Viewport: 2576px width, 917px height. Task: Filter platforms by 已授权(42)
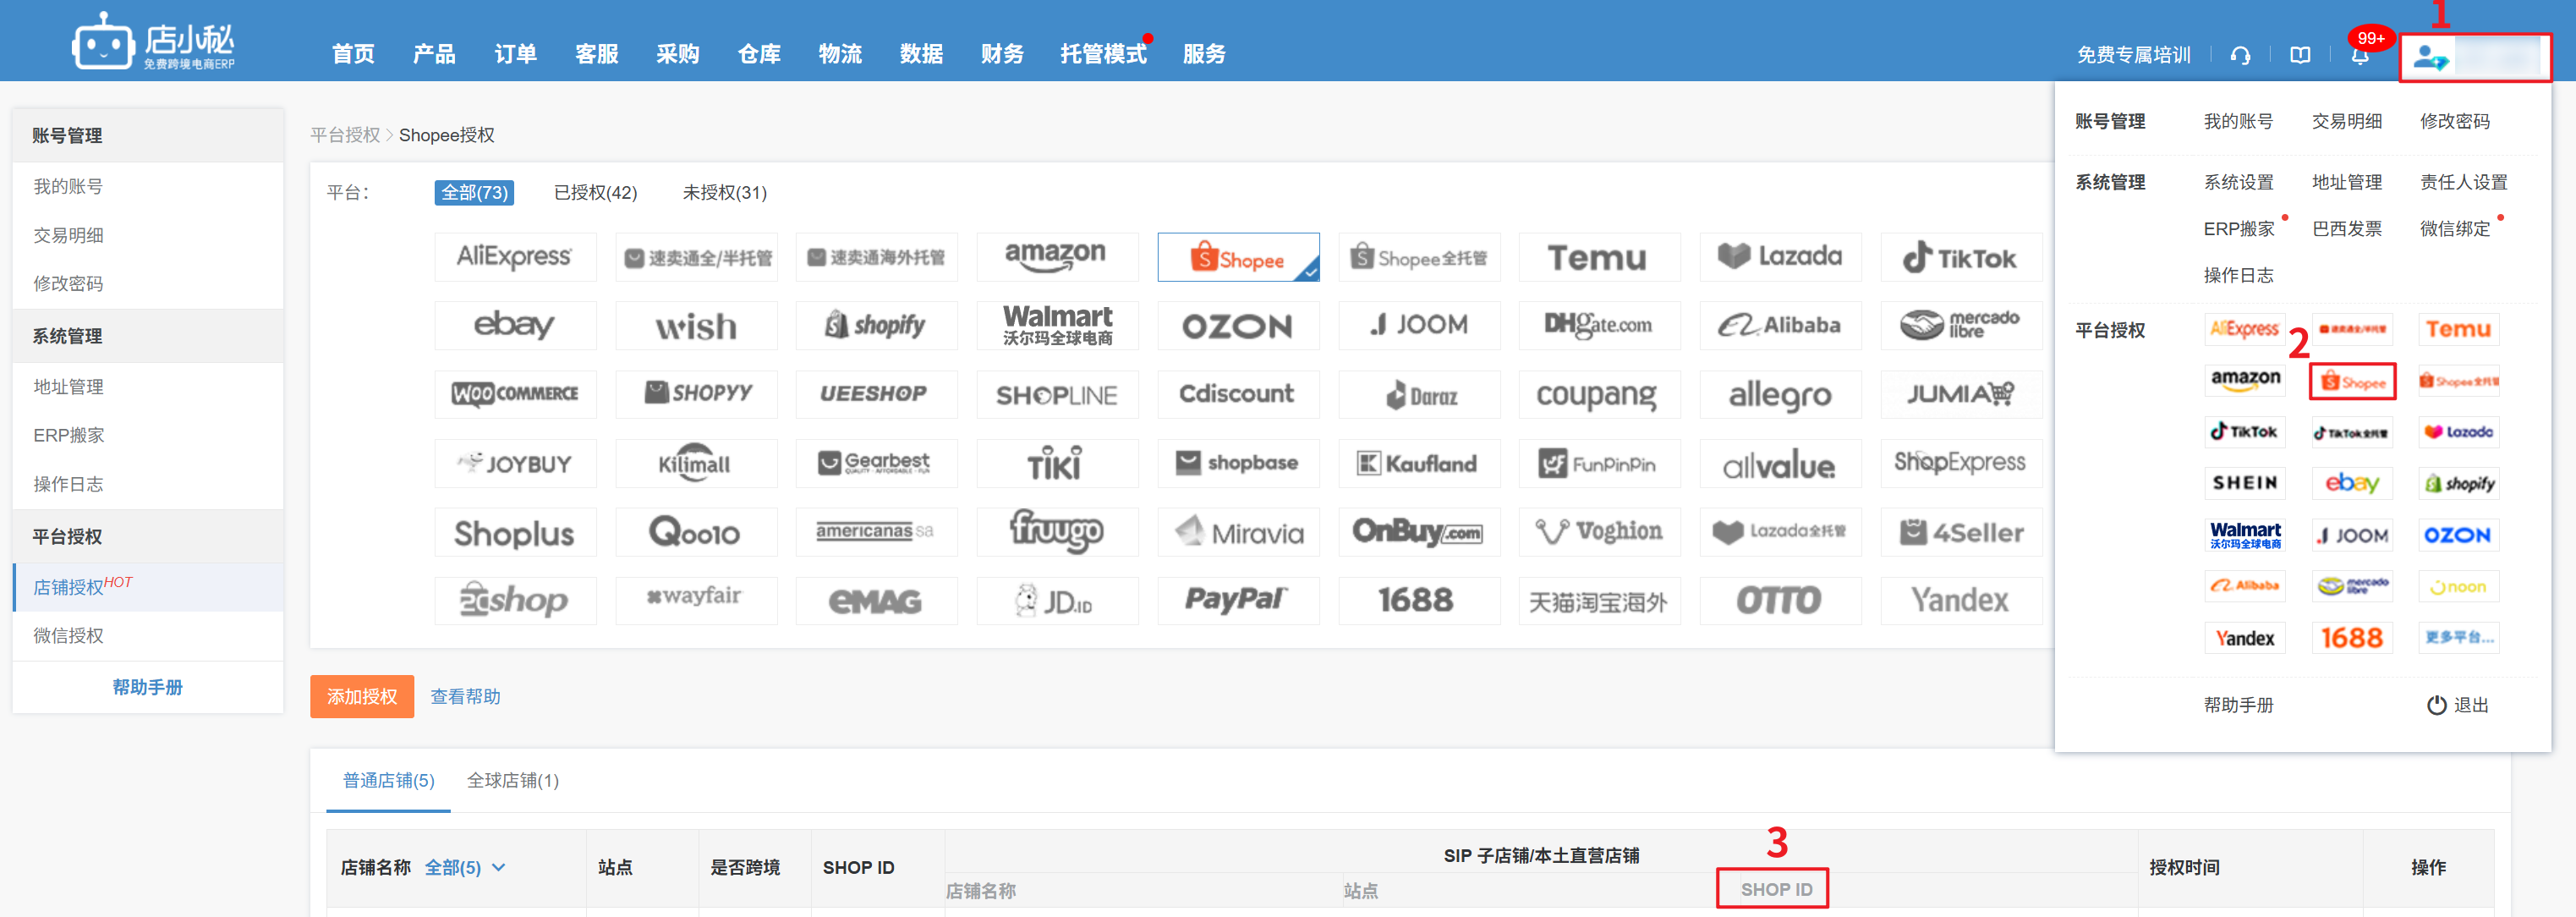(595, 192)
